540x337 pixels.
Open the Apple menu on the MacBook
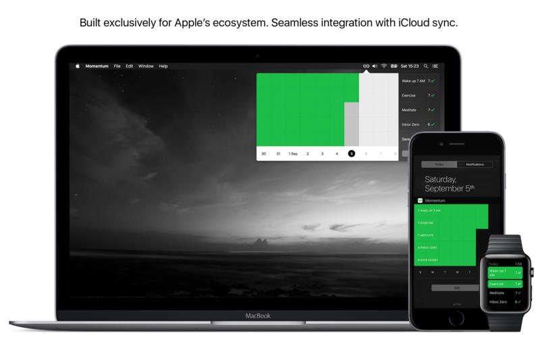click(78, 66)
